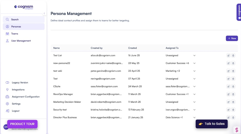Open assignment dropdown for Marketing Decision Maker
241x134 pixels.
tap(194, 102)
